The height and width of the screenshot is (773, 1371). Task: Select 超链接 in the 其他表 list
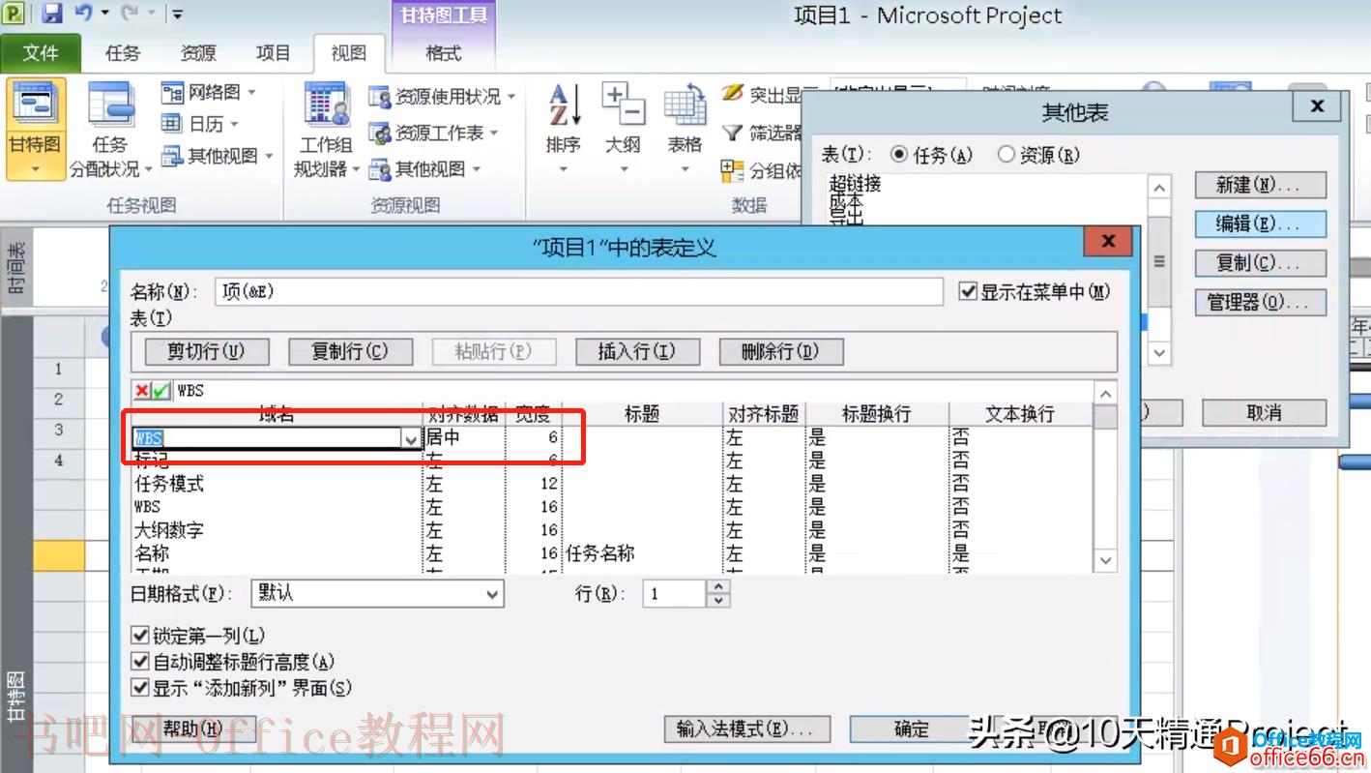[856, 183]
